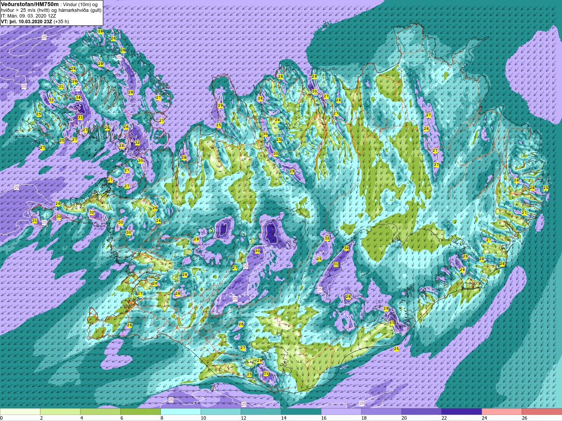
Task: Pick the 20–22 violet scale swatch
Action: (421, 412)
